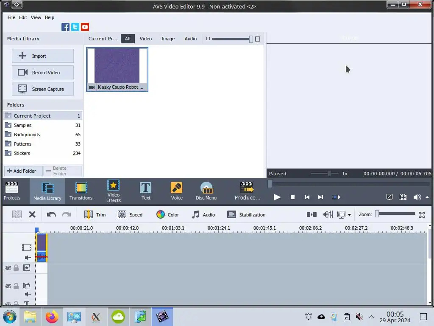Click the Add Folder button
Screen dimensions: 434x326
click(23, 171)
